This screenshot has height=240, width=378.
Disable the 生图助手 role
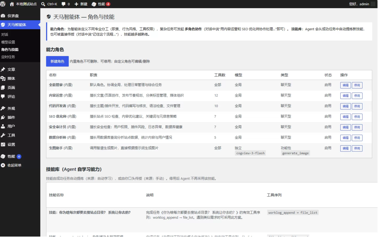coord(357,148)
